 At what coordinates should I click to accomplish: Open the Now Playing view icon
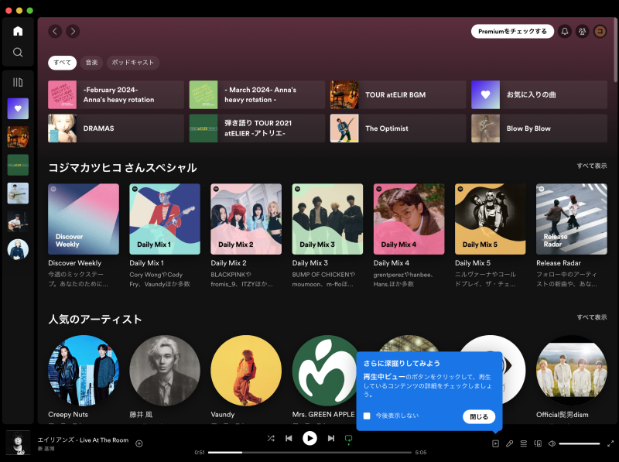(495, 444)
